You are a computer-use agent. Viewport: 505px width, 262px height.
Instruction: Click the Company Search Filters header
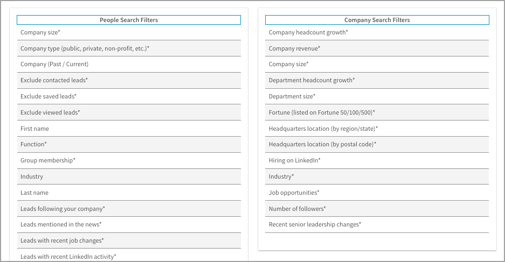coord(377,20)
